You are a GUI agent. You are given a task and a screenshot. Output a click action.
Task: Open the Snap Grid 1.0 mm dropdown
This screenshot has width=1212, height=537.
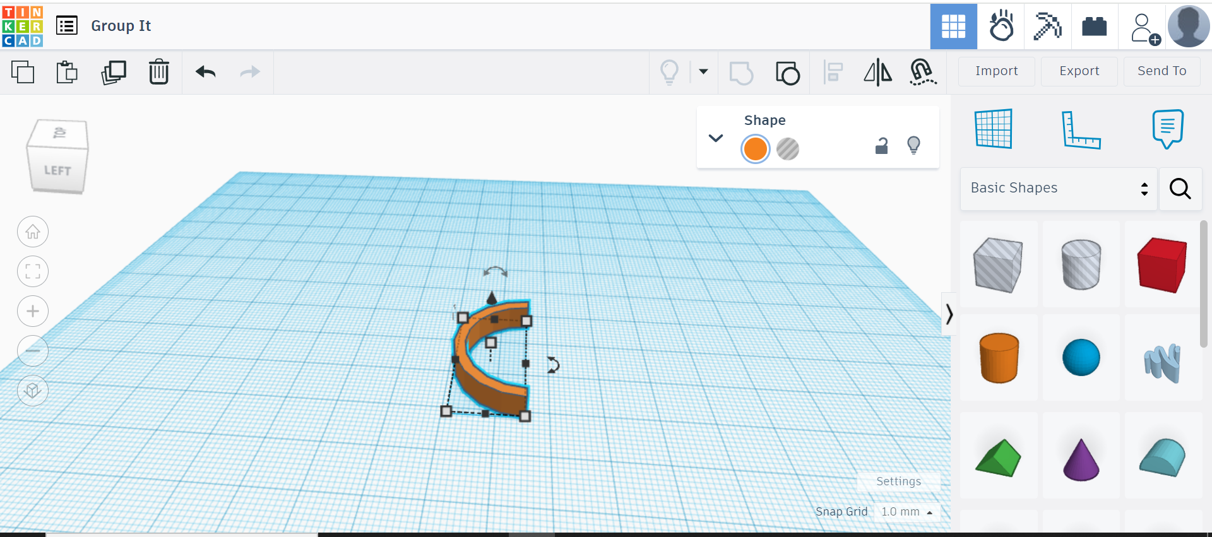click(x=907, y=512)
